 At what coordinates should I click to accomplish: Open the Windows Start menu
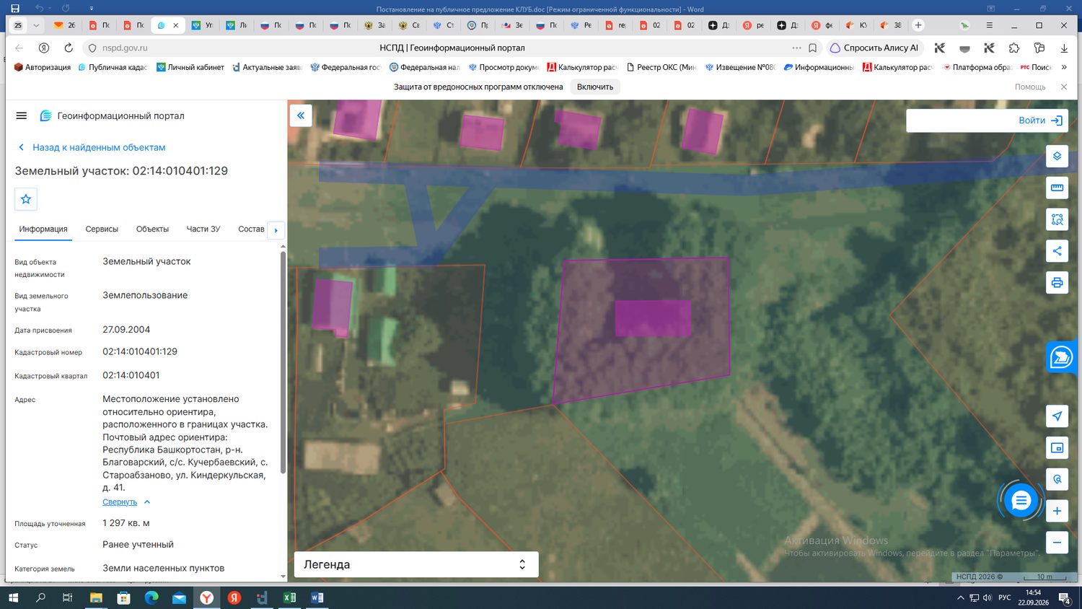[13, 597]
